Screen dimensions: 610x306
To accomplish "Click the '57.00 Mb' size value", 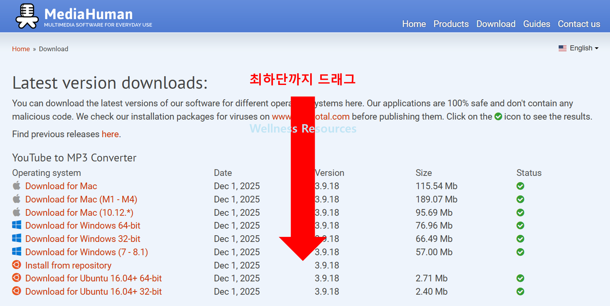I will coord(434,252).
